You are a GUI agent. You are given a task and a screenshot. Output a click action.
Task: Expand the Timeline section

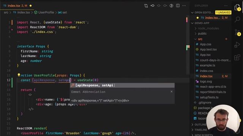point(199,130)
